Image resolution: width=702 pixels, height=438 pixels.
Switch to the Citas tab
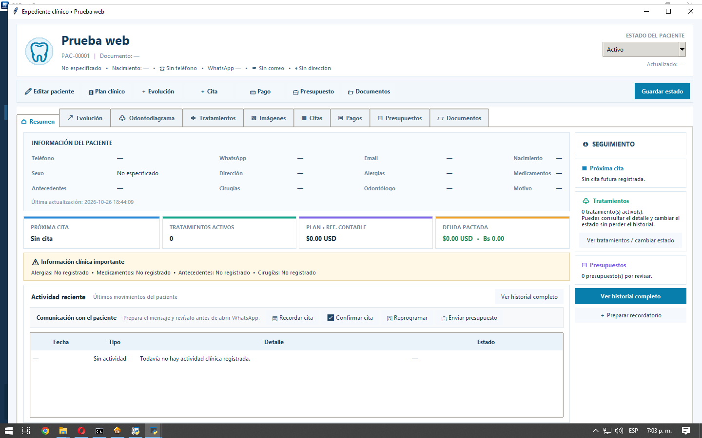312,118
